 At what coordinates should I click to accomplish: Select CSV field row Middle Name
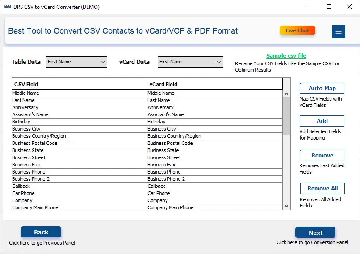80,93
